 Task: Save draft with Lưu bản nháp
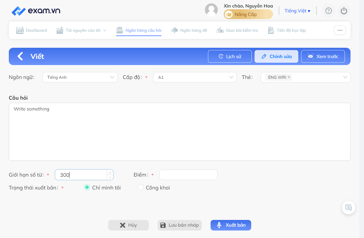(180, 225)
